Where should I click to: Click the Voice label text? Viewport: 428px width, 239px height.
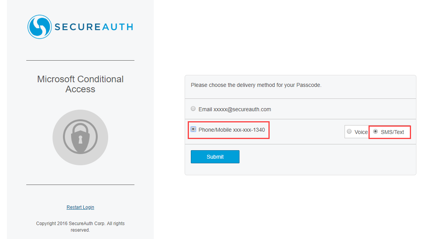pyautogui.click(x=361, y=132)
